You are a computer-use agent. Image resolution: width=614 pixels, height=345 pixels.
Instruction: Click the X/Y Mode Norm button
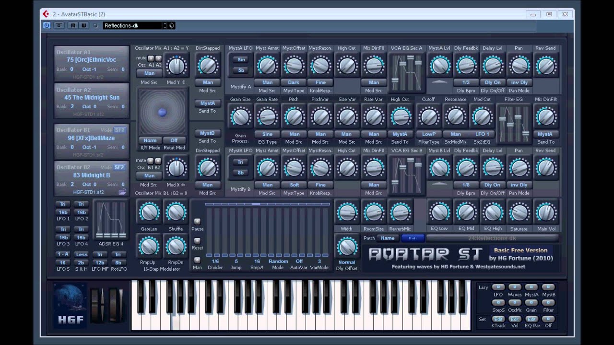coord(150,140)
